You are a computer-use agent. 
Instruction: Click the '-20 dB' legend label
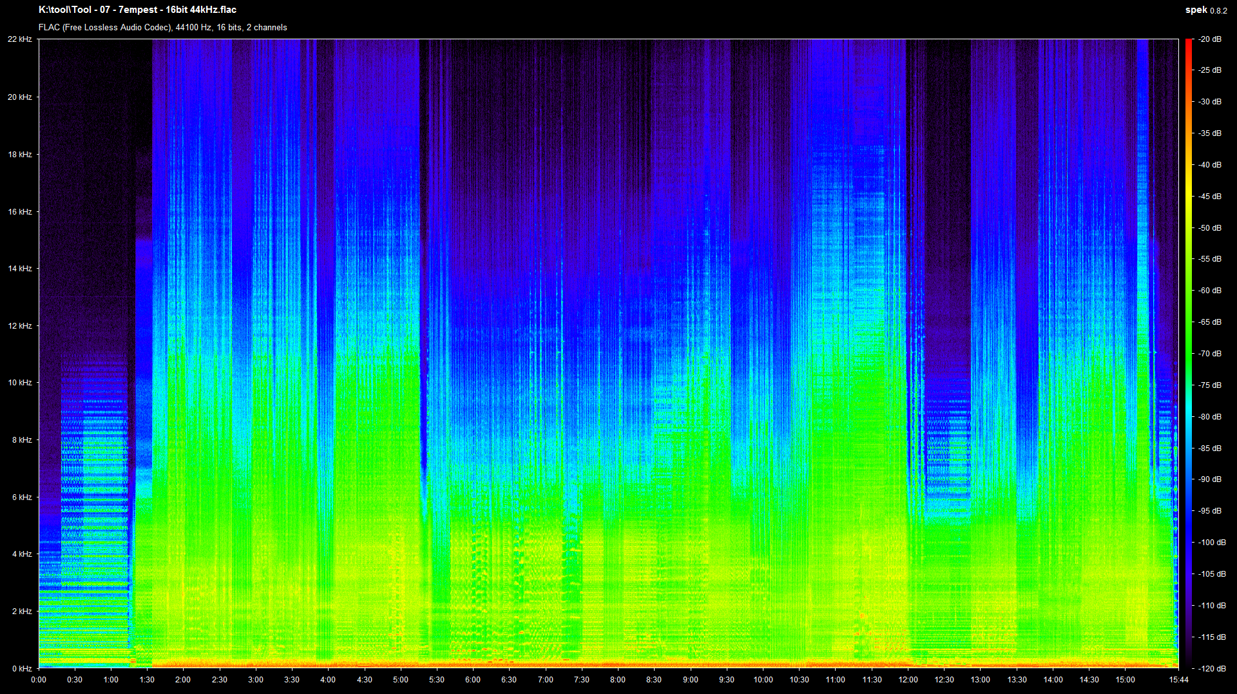tap(1209, 39)
